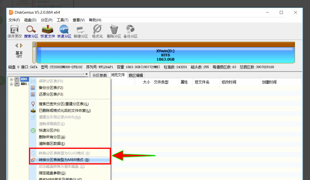Launch 恢复文件 file recovery
310x180 pixels.
(48, 31)
